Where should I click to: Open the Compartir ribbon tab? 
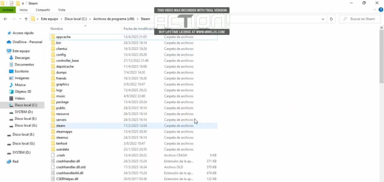[x=43, y=10]
